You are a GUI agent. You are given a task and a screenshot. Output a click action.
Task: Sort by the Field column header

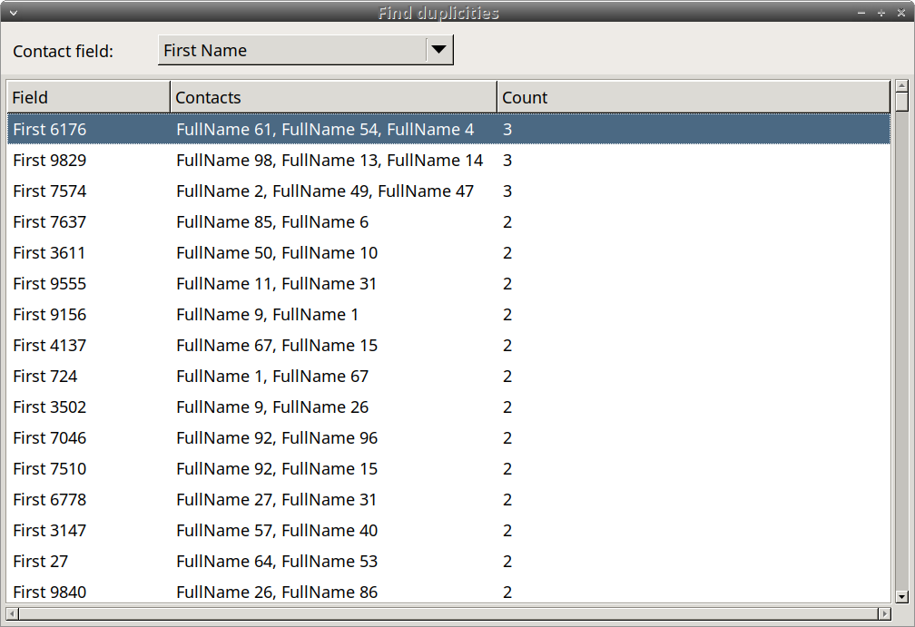tap(86, 97)
